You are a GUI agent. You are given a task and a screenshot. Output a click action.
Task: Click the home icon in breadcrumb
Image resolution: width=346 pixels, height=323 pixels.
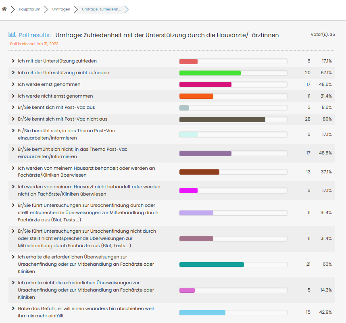4,9
